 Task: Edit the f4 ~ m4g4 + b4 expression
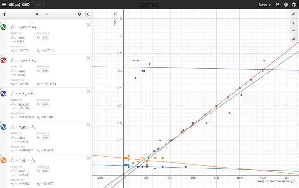(x=23, y=160)
